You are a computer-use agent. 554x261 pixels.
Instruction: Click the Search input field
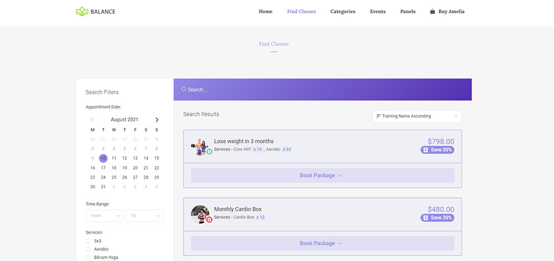322,89
